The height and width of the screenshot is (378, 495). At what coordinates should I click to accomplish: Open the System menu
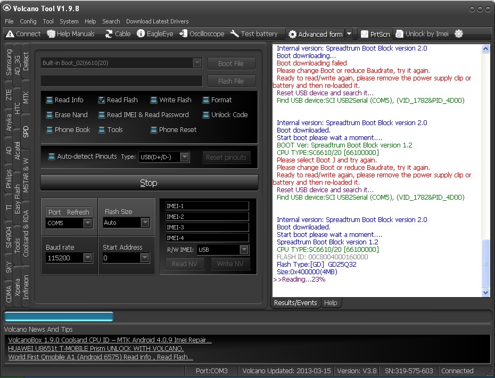coord(69,21)
